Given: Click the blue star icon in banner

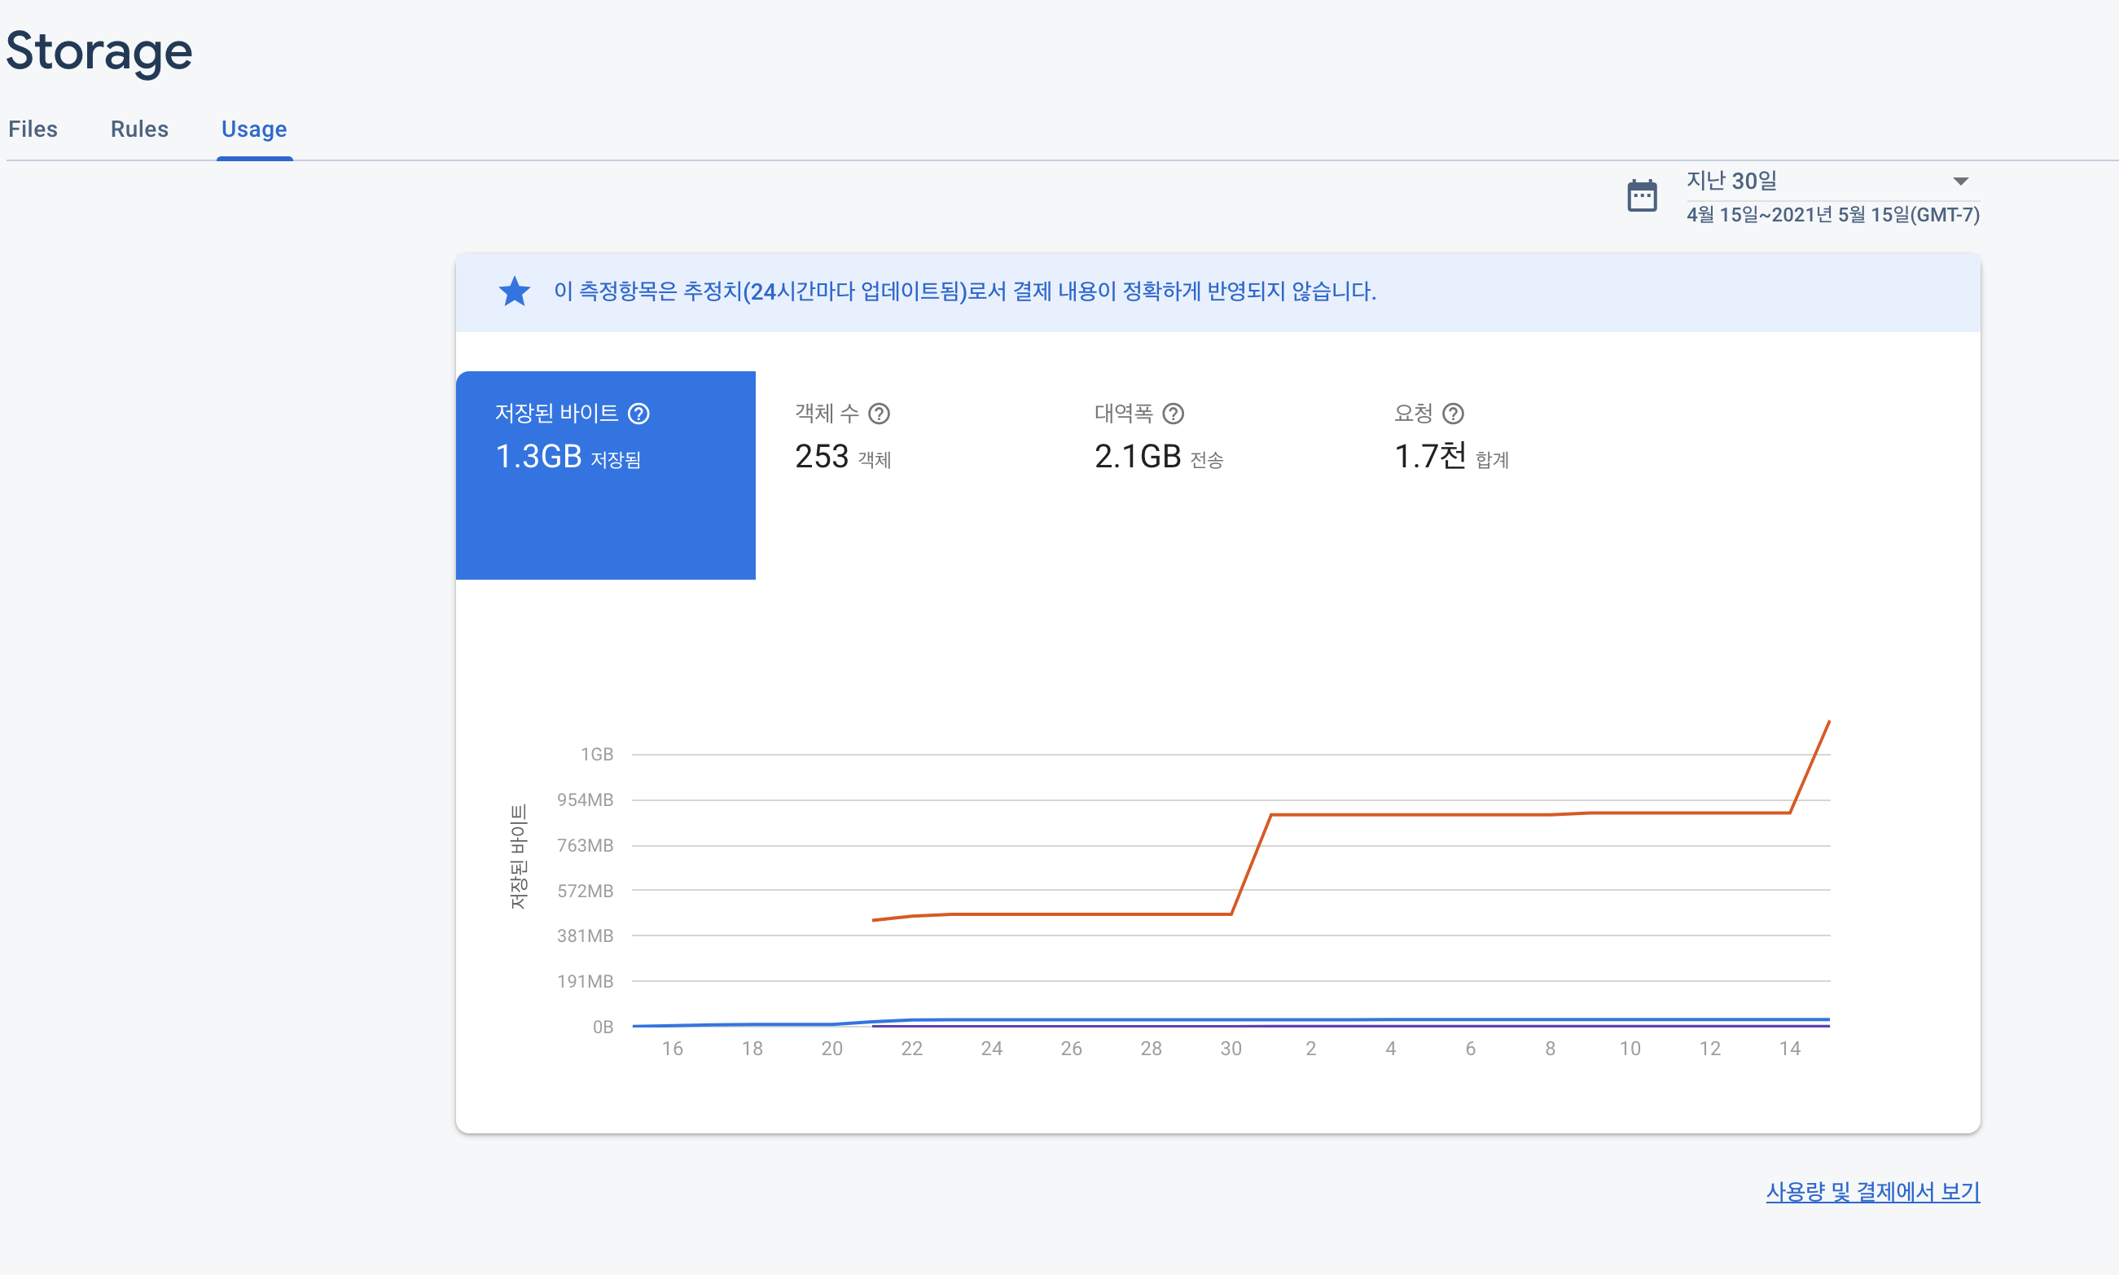Looking at the screenshot, I should tap(515, 291).
